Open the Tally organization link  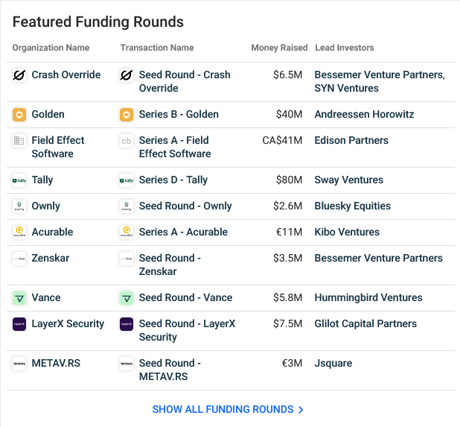tap(42, 180)
